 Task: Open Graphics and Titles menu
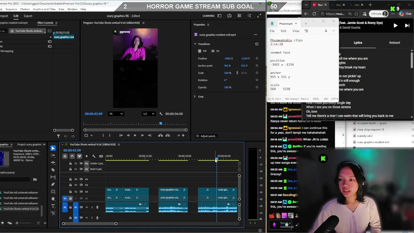(x=44, y=9)
